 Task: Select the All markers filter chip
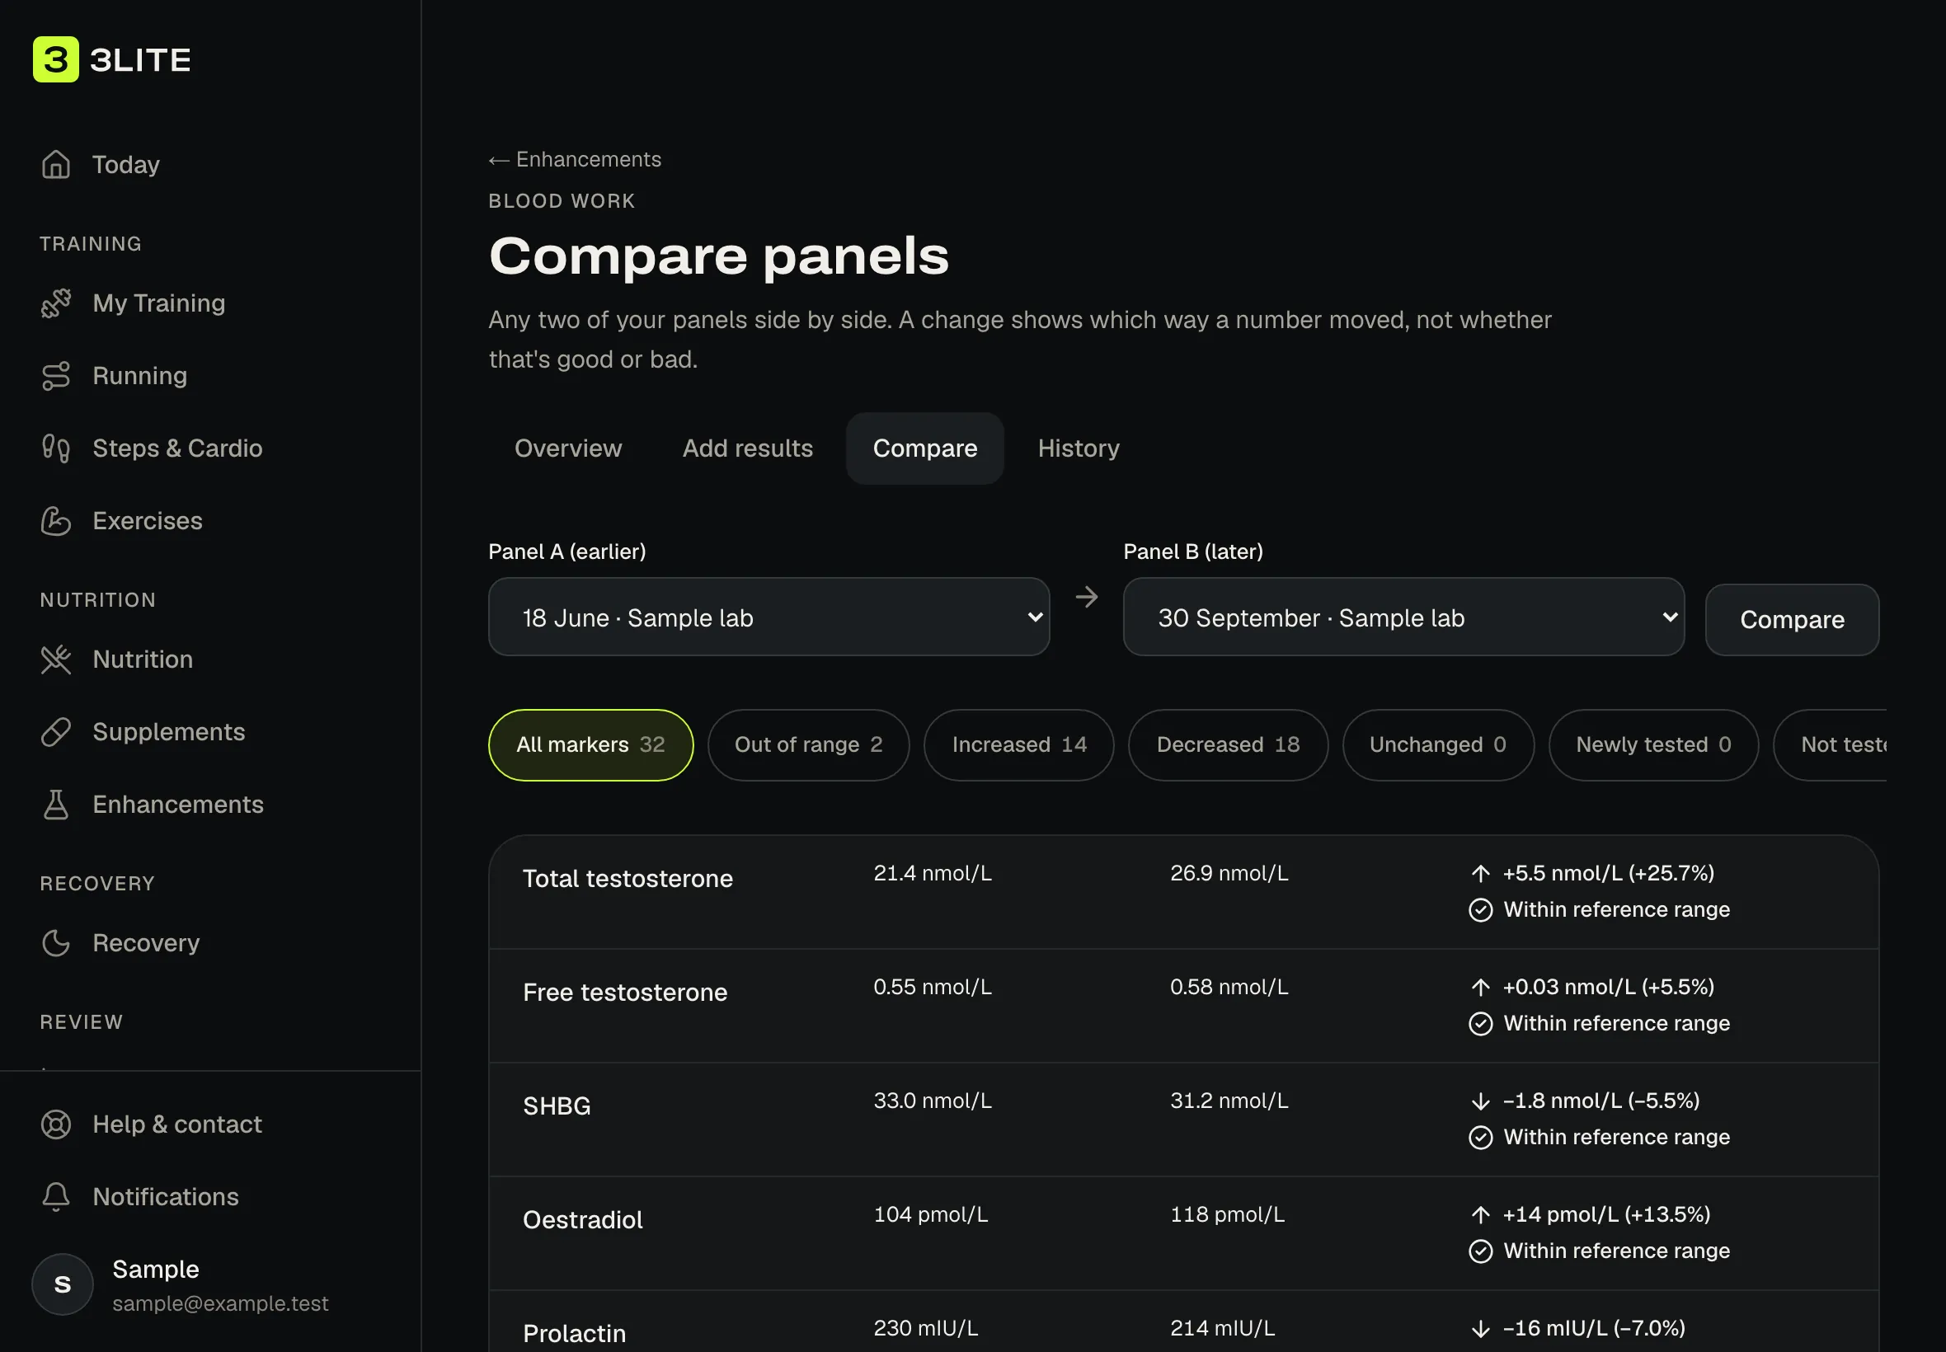(x=590, y=744)
